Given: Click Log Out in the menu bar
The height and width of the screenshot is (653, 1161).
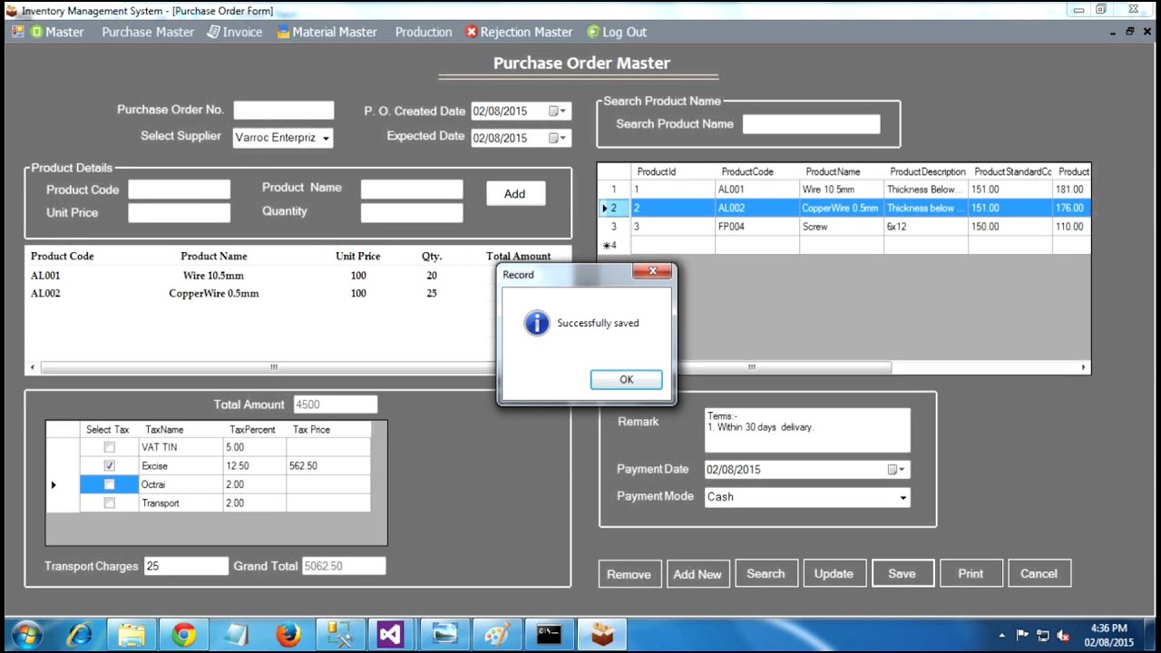Looking at the screenshot, I should 618,32.
